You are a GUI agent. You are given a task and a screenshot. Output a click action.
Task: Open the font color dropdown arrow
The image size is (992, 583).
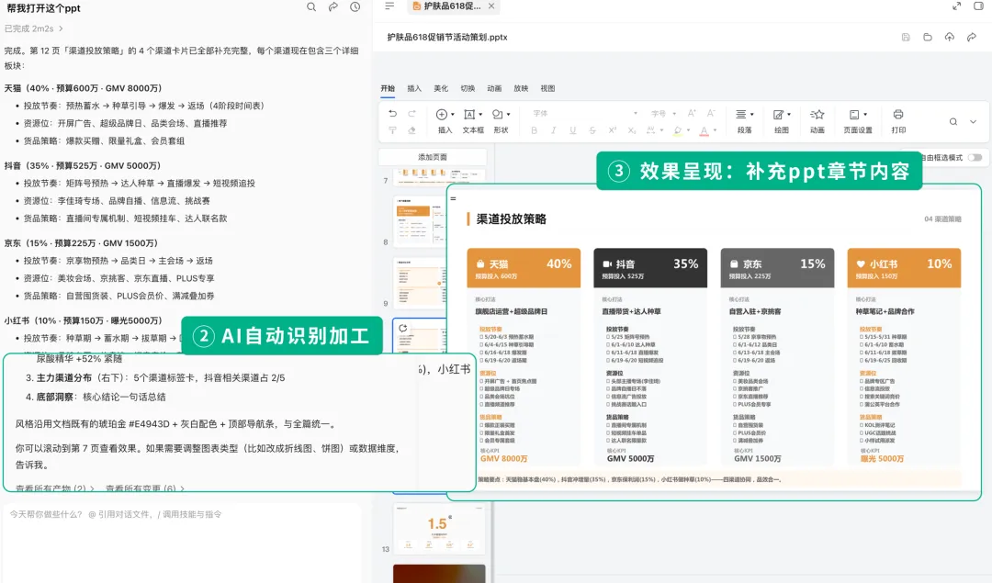pyautogui.click(x=715, y=130)
